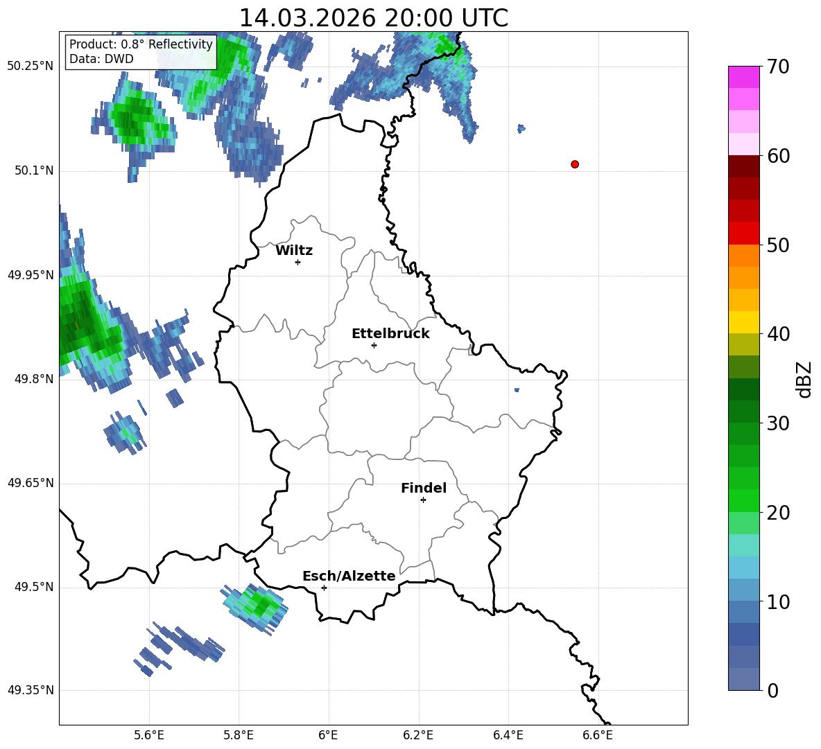Click the dark red colorbar segment below 60
The image size is (821, 749).
(743, 166)
